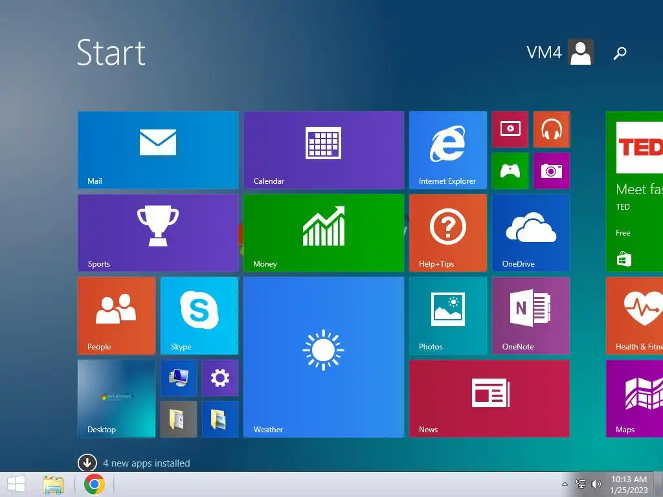Open the Calendar tile
The width and height of the screenshot is (663, 497).
324,150
